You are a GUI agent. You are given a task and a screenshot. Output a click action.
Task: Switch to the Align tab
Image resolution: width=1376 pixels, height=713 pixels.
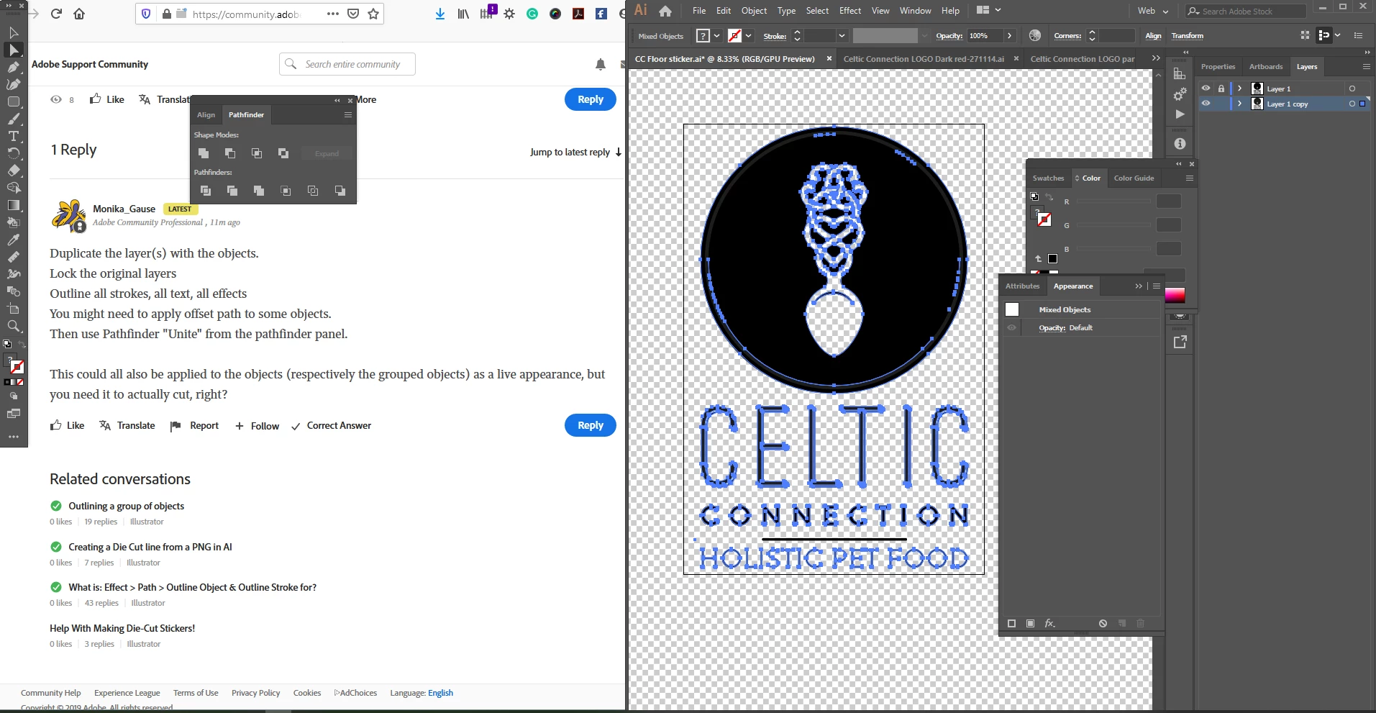(206, 114)
